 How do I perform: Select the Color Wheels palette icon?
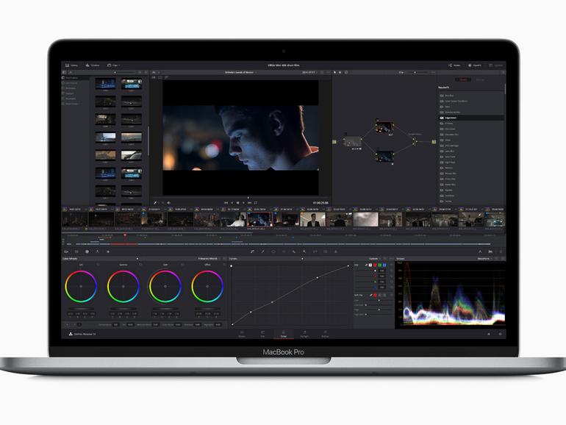point(87,251)
